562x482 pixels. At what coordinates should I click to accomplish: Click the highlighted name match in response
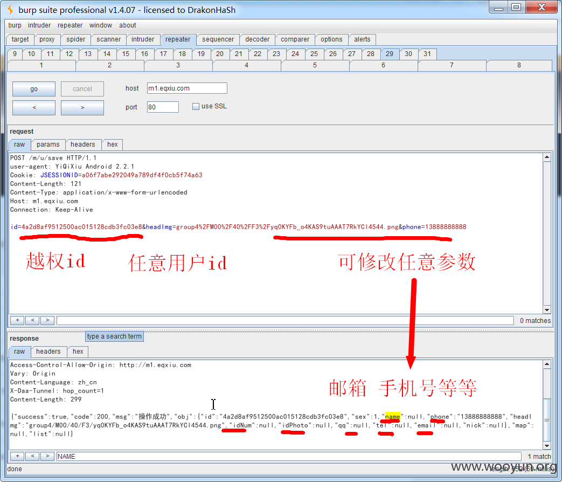(x=392, y=416)
